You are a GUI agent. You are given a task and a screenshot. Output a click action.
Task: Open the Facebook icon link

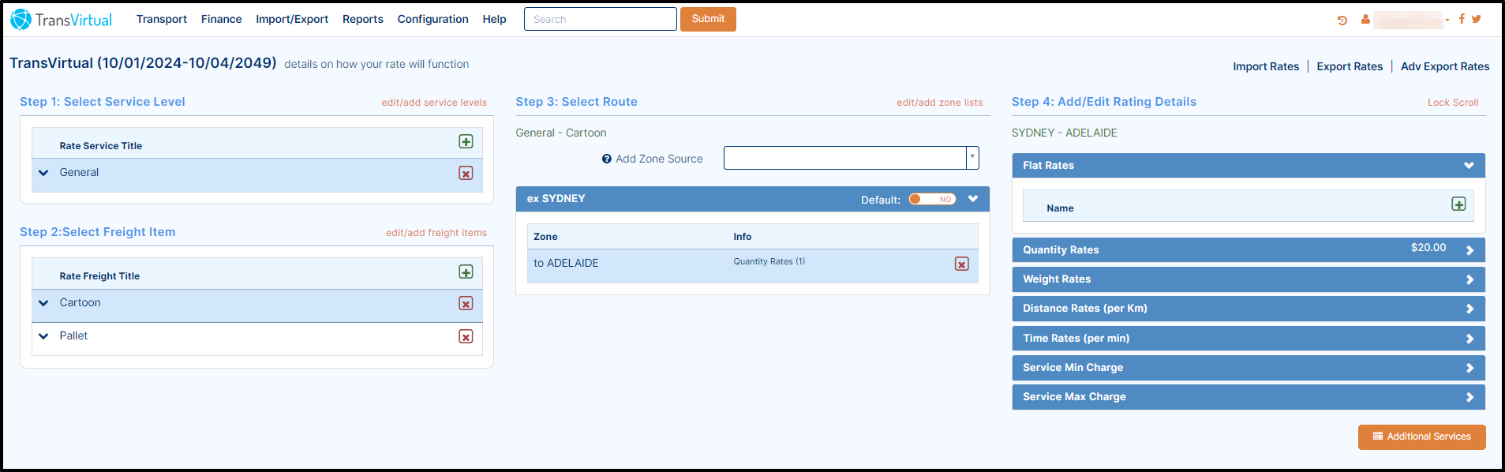[1462, 19]
